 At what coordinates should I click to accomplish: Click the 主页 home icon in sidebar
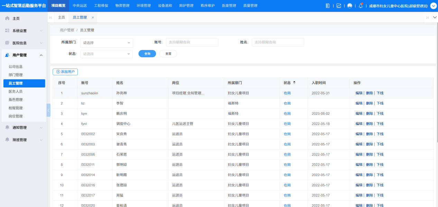7,18
